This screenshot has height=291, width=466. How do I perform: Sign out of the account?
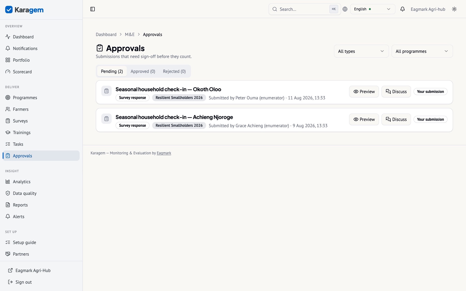[41, 282]
